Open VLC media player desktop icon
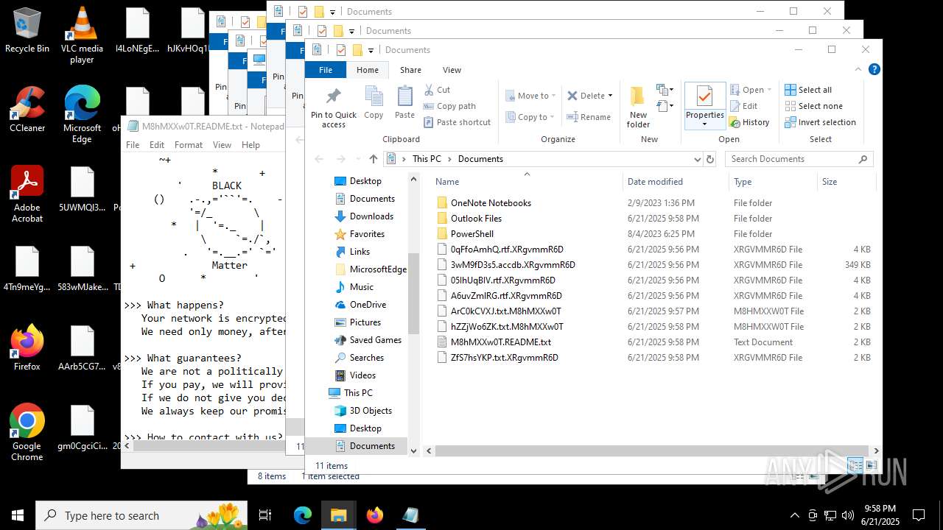 82,35
